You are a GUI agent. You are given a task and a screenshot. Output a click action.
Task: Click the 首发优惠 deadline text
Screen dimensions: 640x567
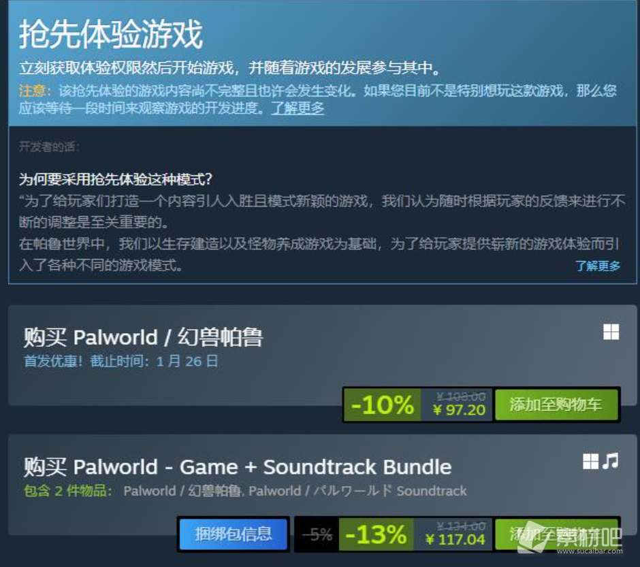(121, 361)
